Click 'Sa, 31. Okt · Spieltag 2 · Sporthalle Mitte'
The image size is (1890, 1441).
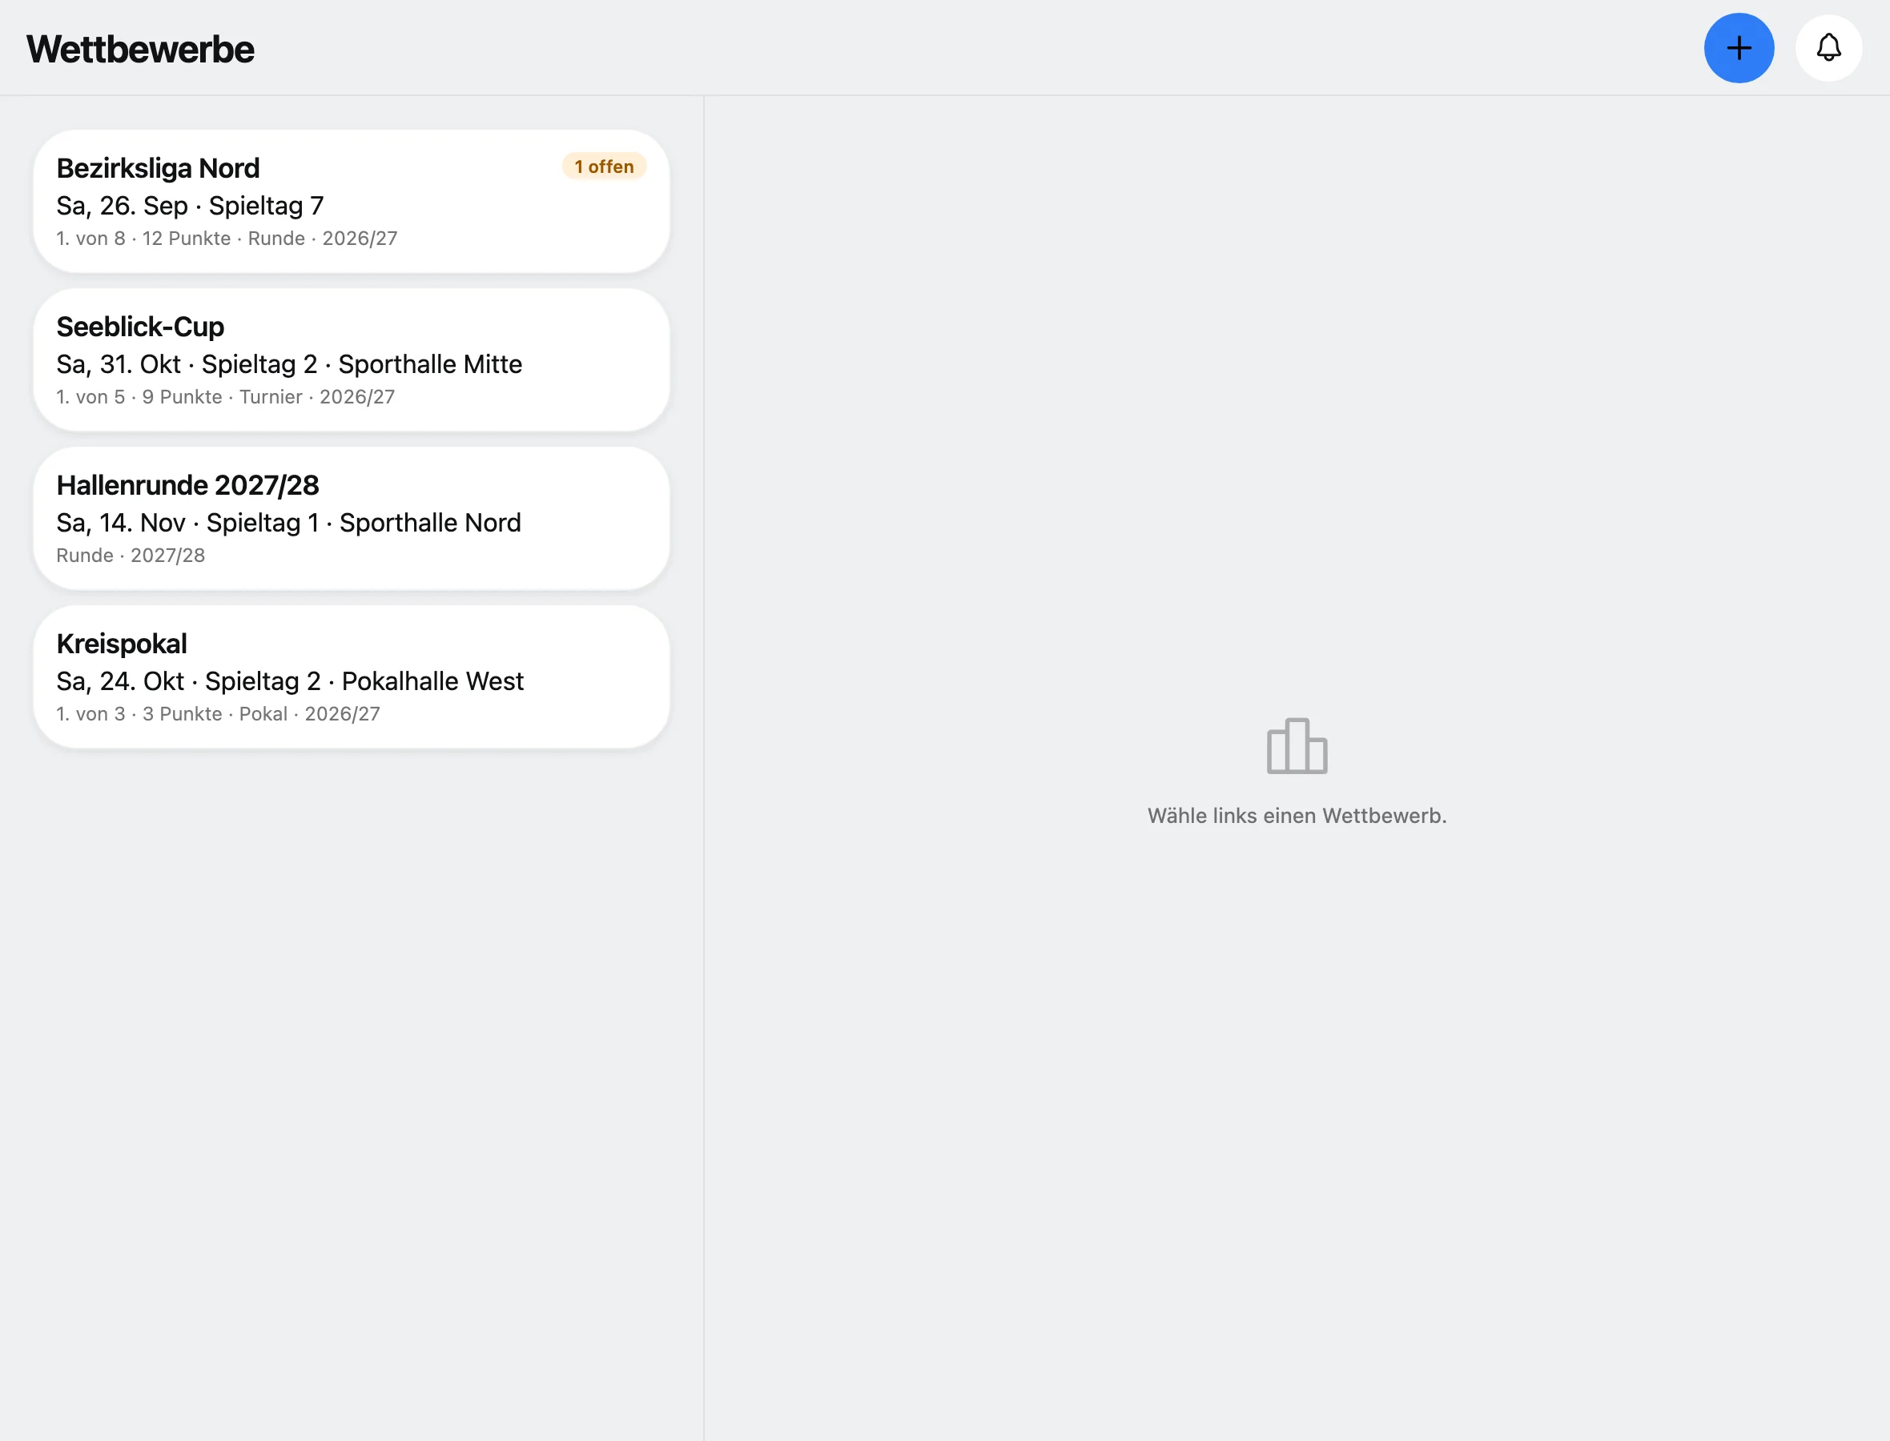289,364
